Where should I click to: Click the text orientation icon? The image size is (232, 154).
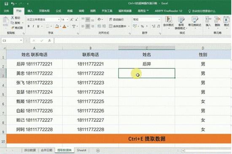99,19
